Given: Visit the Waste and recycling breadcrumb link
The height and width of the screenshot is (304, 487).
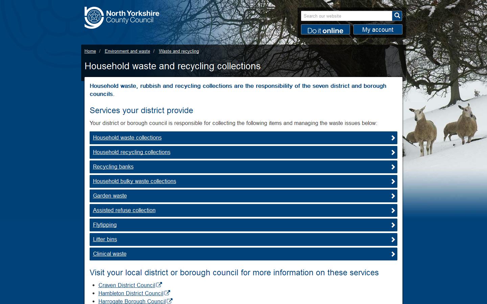Looking at the screenshot, I should click(179, 51).
